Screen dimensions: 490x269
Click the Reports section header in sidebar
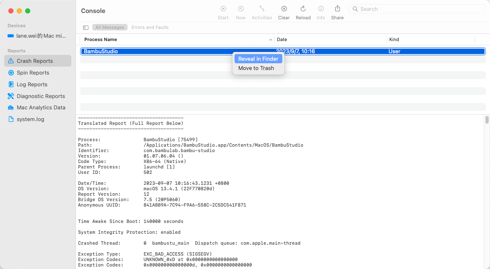[x=16, y=51]
